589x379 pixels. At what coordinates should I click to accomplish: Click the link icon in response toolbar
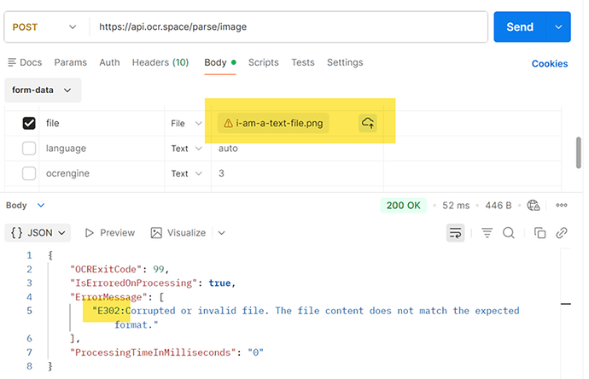562,233
